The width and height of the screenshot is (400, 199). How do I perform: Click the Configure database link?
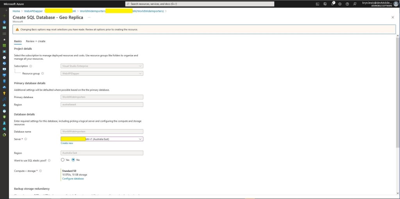(x=73, y=178)
